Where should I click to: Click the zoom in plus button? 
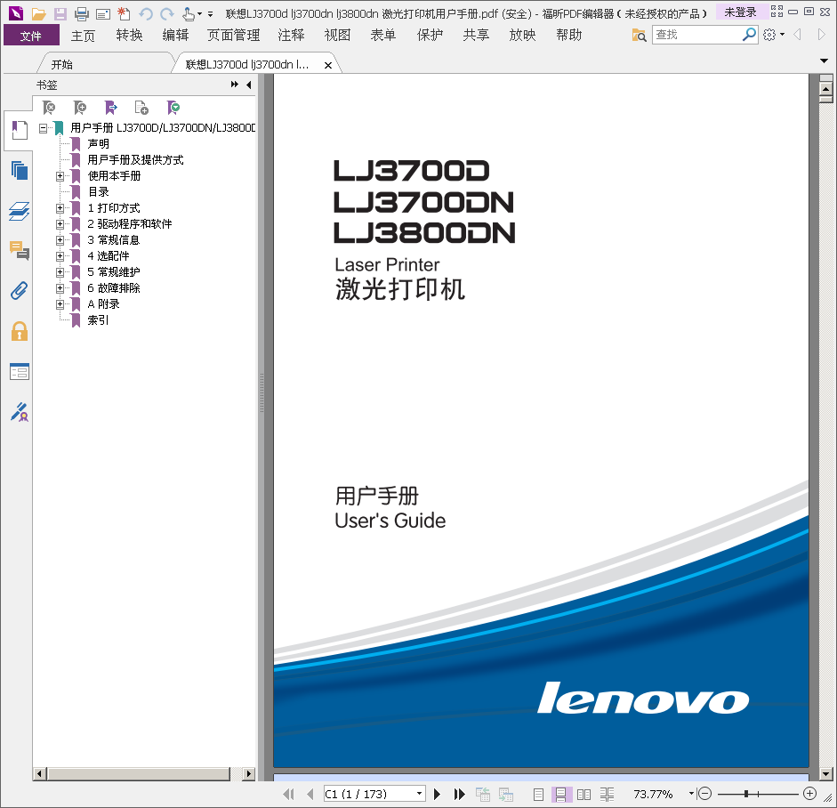coord(809,794)
